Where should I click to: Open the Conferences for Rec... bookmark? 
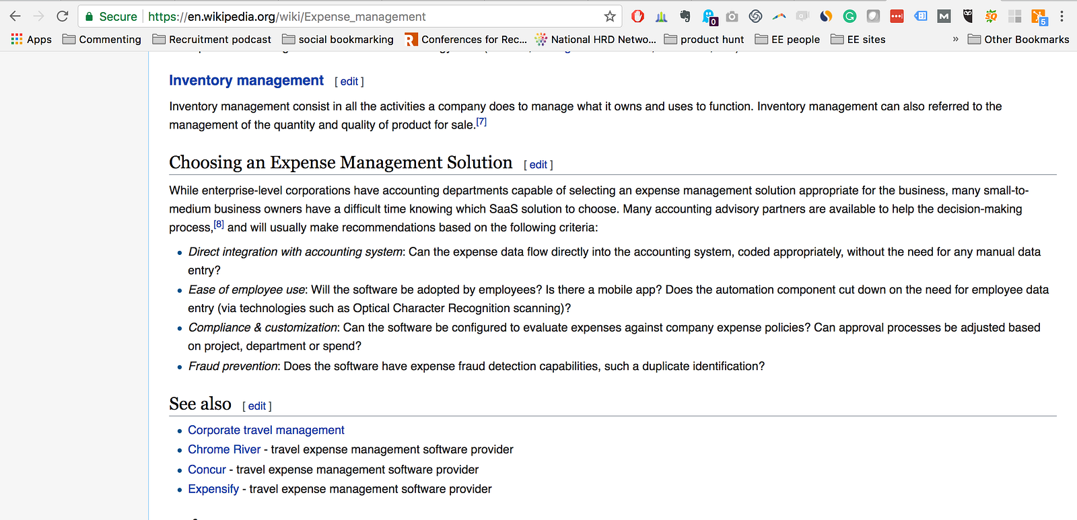(x=466, y=39)
